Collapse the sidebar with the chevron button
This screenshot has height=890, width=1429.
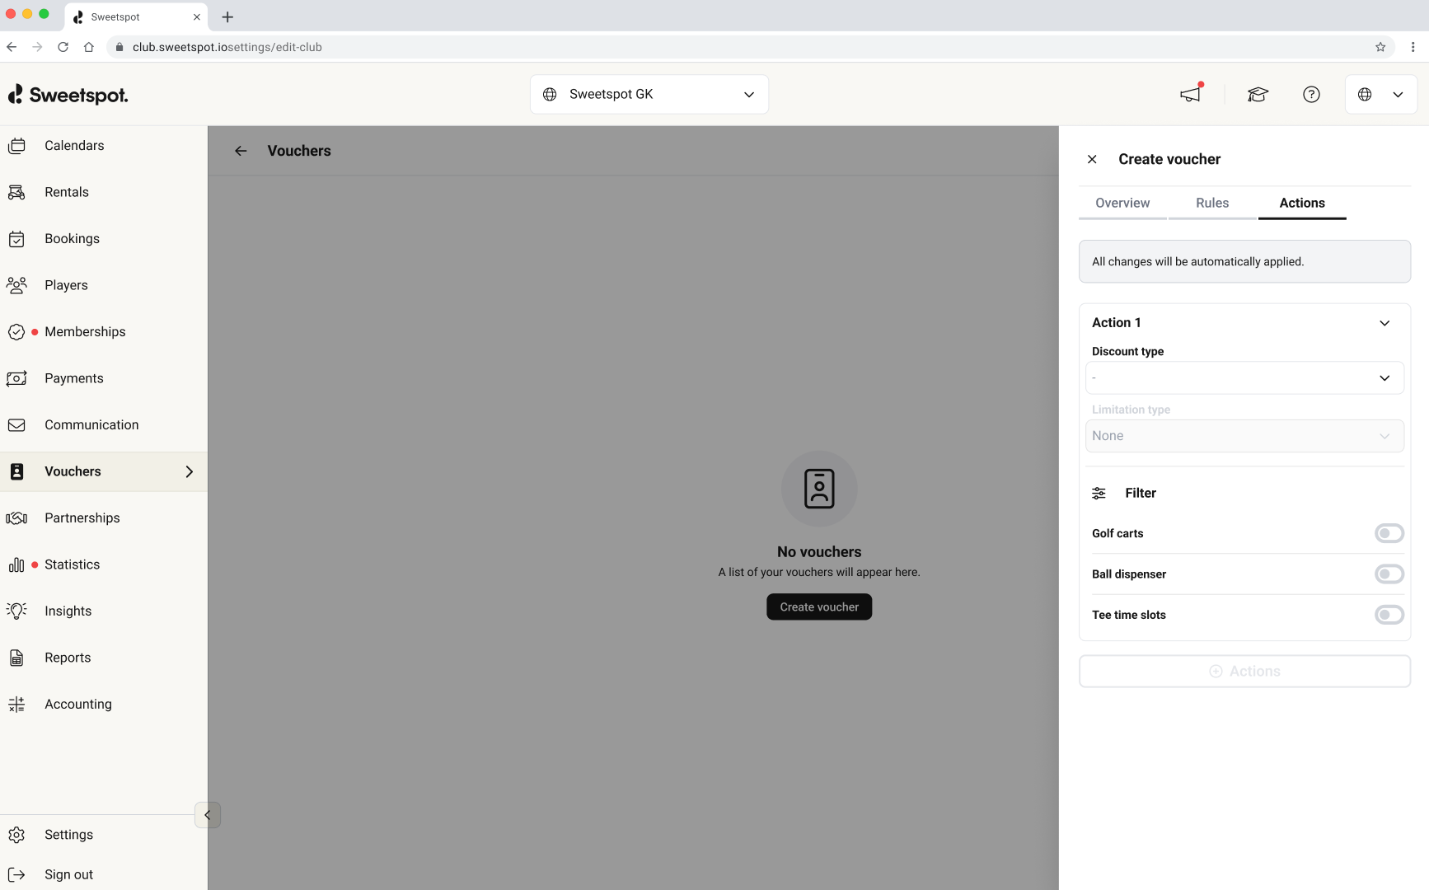pyautogui.click(x=207, y=815)
